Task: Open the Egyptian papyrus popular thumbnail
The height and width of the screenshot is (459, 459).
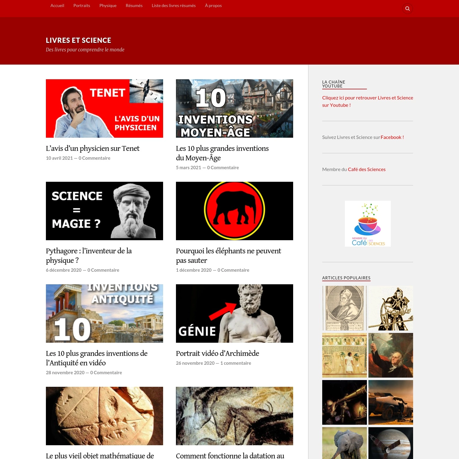Action: (345, 355)
